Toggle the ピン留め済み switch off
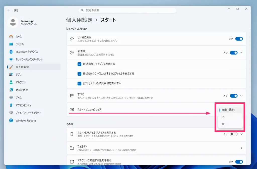This screenshot has width=257, height=169. click(239, 39)
